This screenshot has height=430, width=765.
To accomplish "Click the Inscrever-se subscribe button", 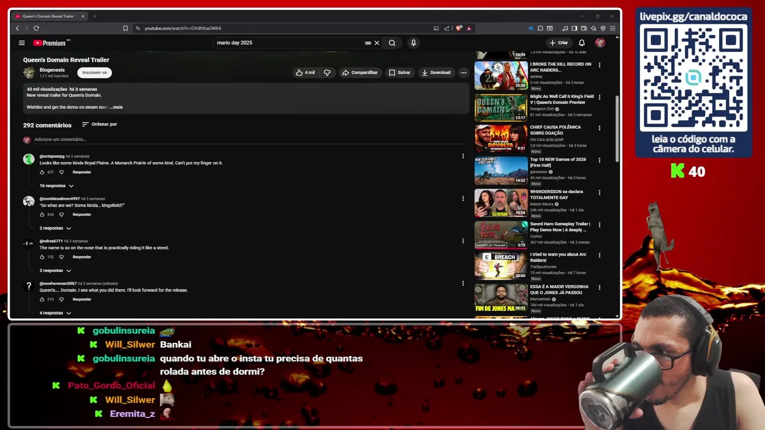I will pos(94,72).
